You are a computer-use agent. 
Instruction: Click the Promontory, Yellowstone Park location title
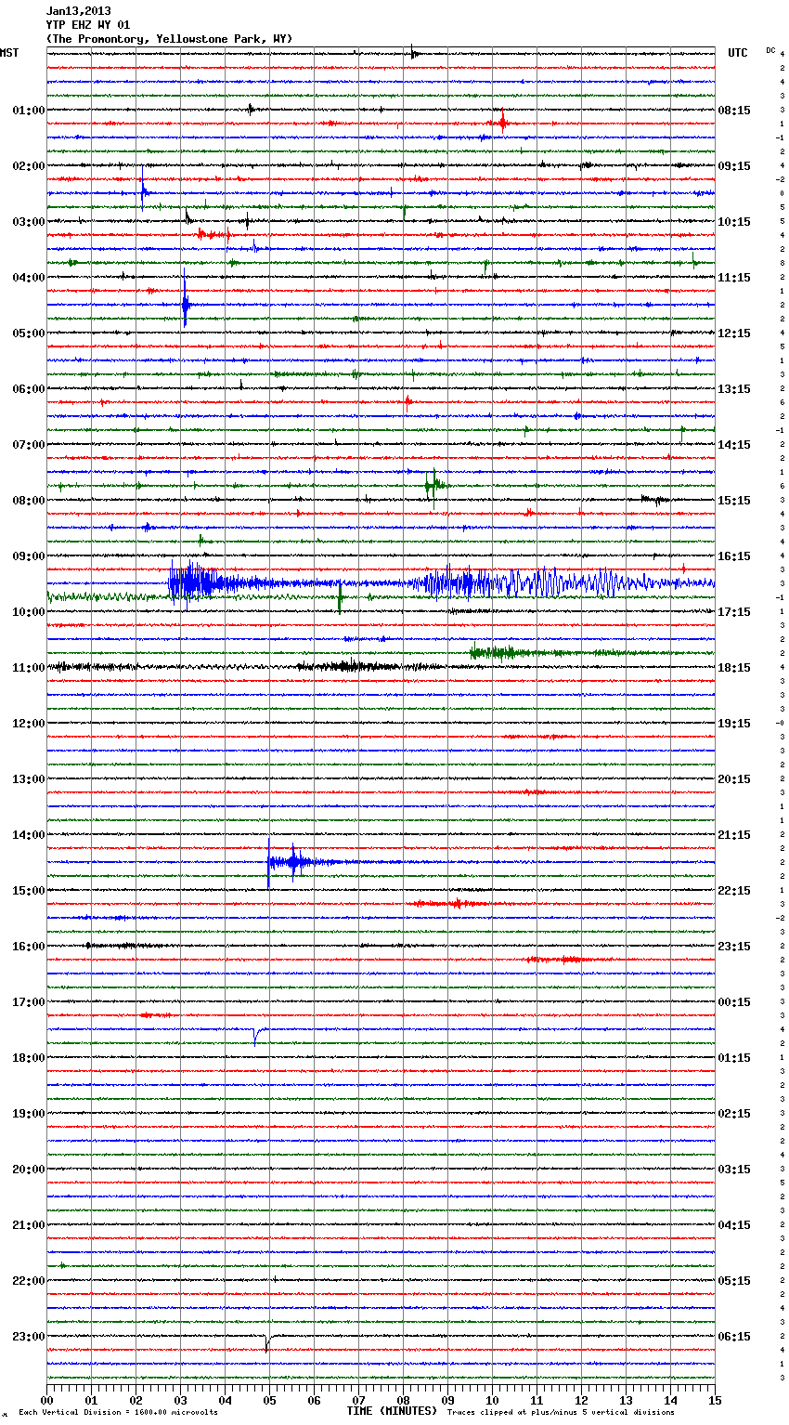click(169, 39)
